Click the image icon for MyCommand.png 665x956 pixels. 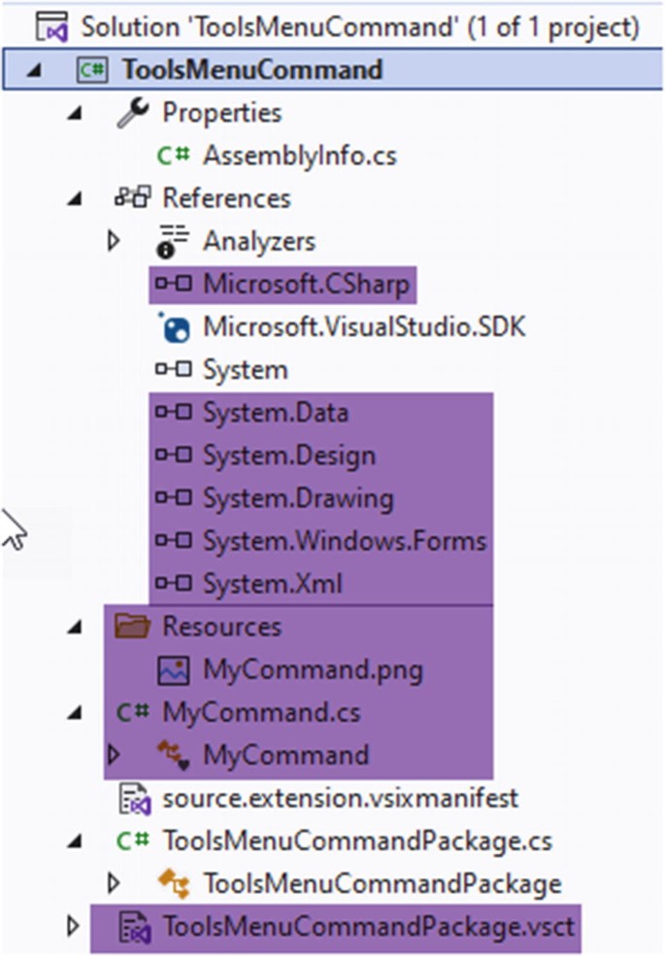coord(173,669)
